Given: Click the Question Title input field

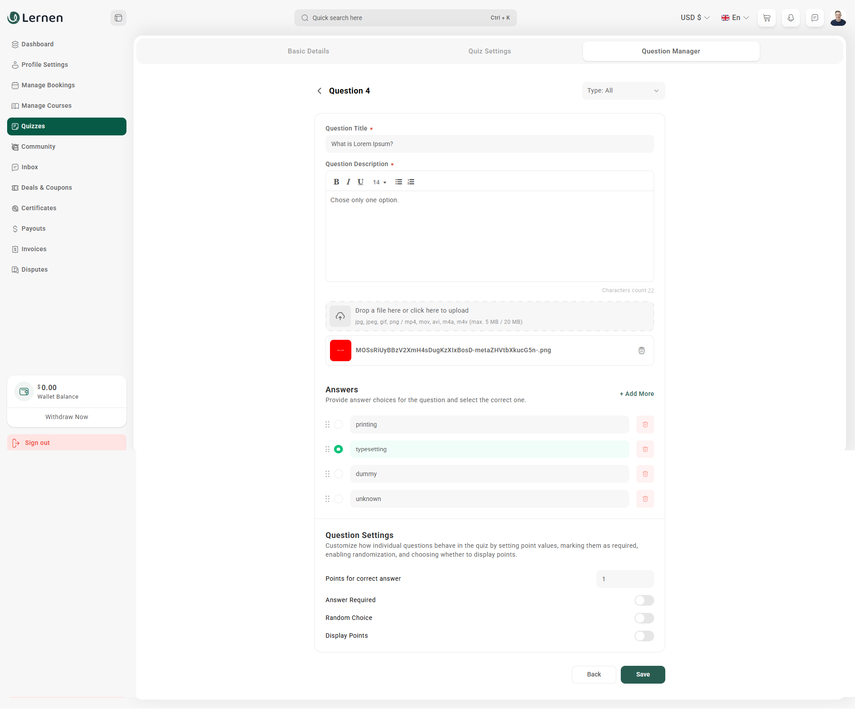Looking at the screenshot, I should (489, 144).
